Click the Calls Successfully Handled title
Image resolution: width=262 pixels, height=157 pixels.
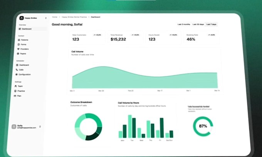pos(198,107)
